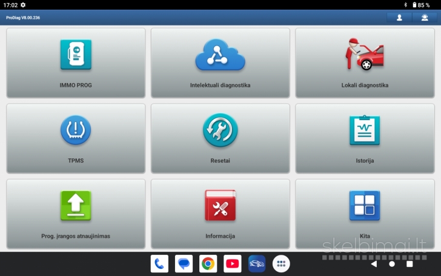Open the all apps drawer
Image resolution: width=441 pixels, height=276 pixels.
[281, 264]
